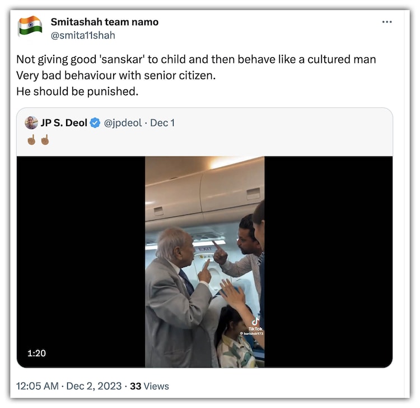Open the JP S. Deol name link

(x=63, y=122)
